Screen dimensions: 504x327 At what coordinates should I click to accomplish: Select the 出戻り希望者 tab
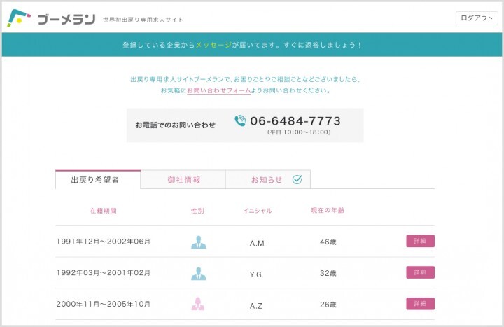98,179
